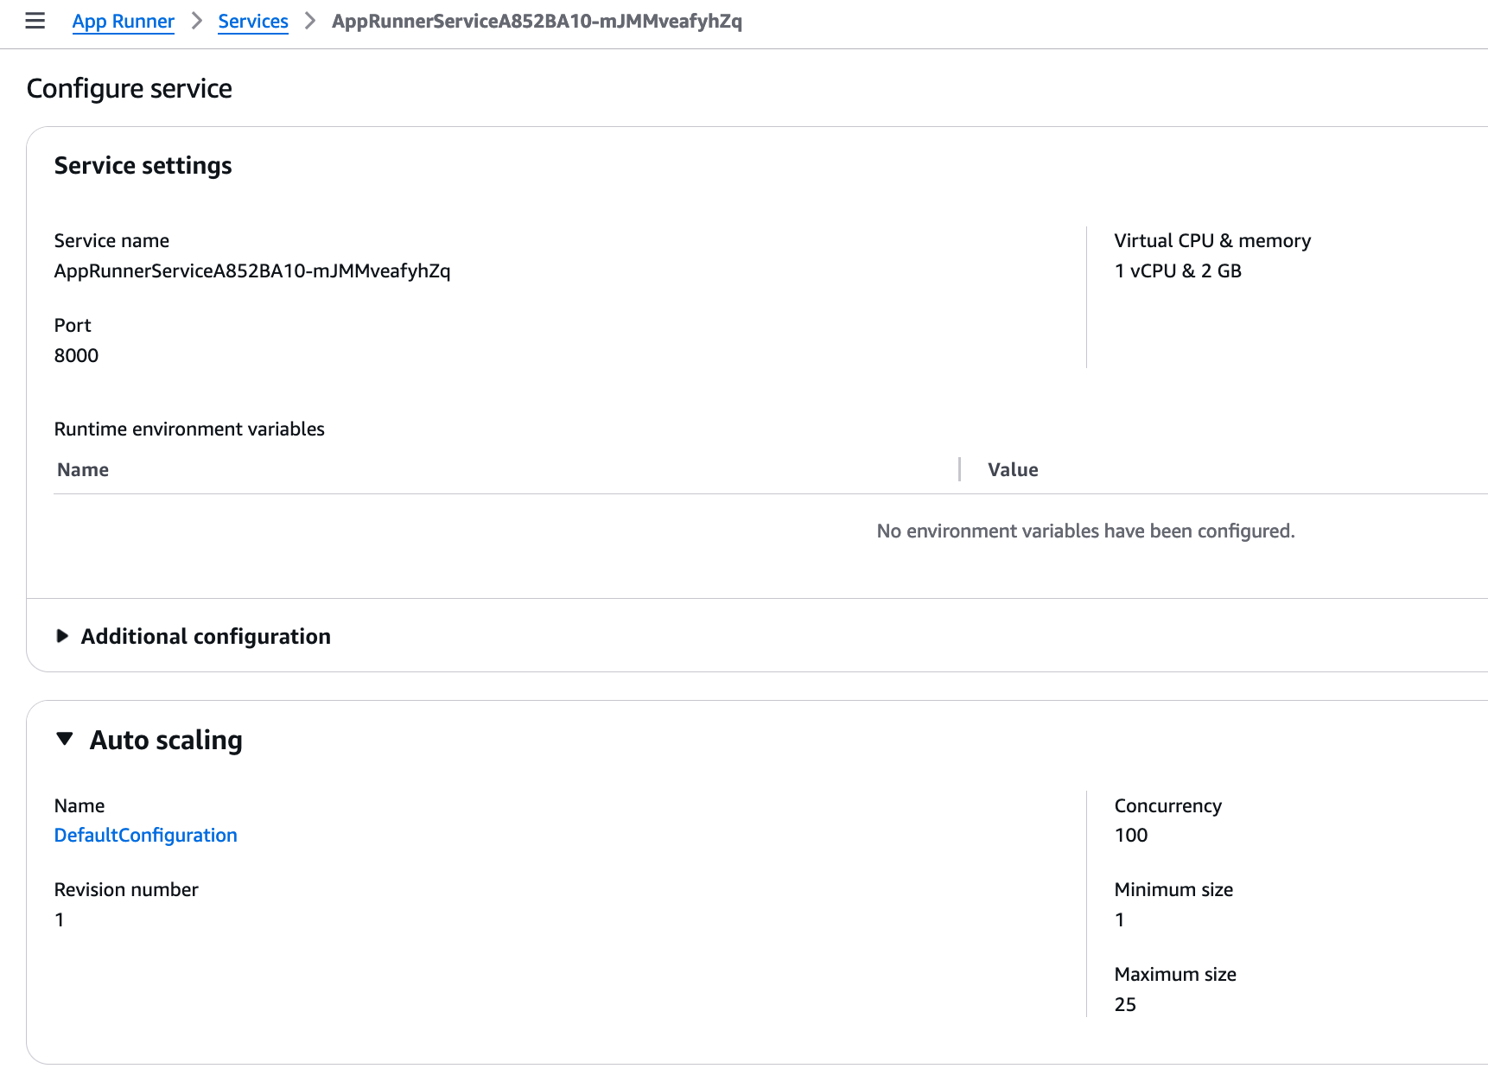Click the maximum size value 25
The image size is (1488, 1075).
click(1124, 1005)
